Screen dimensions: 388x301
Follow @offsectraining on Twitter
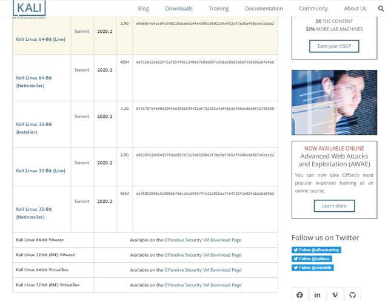316,250
